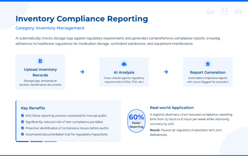Click the text 'Automated compliance reports with issues flagged'
The height and width of the screenshot is (156, 248).
click(208, 80)
